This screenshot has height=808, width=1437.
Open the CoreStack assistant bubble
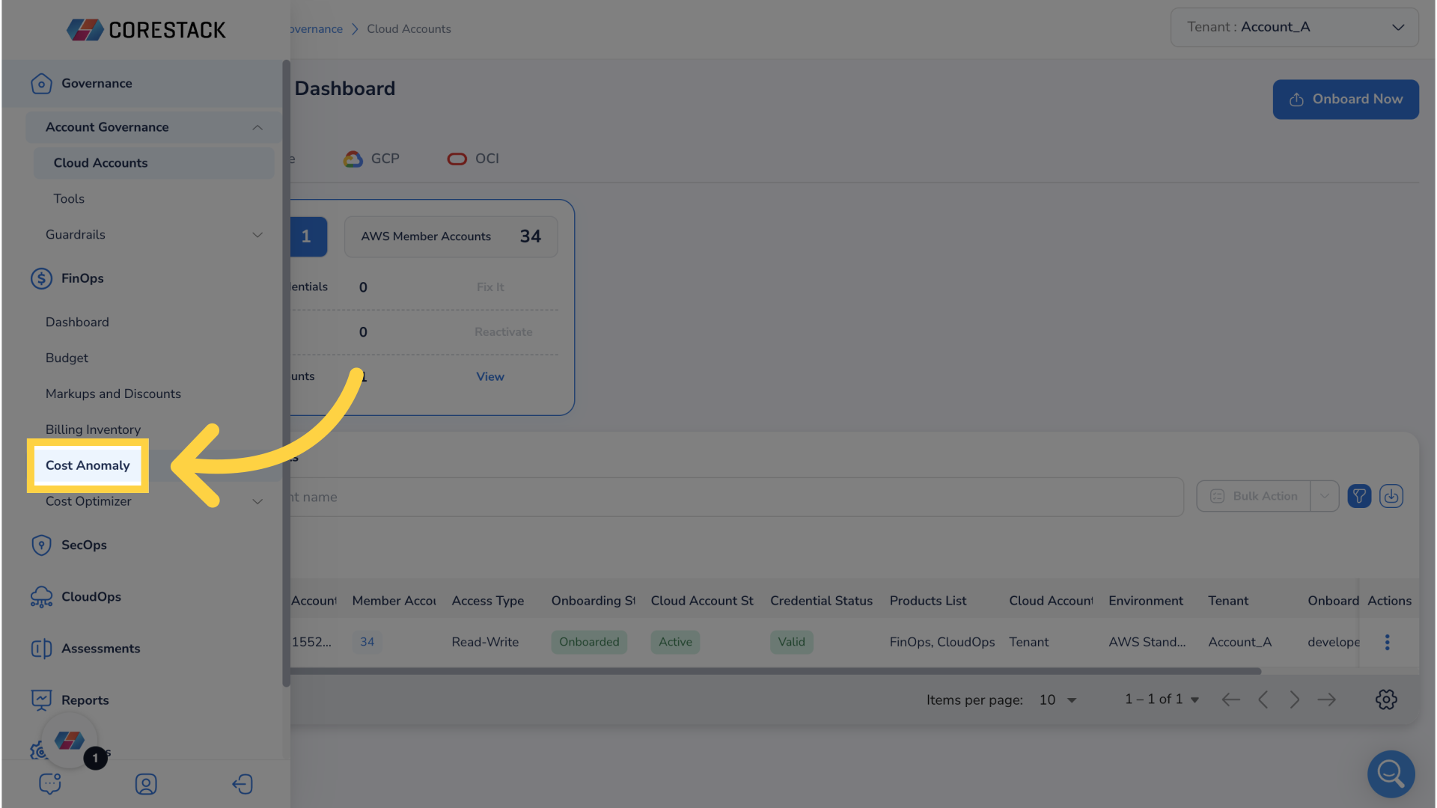tap(70, 741)
